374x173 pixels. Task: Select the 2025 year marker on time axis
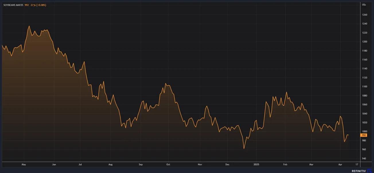256,164
